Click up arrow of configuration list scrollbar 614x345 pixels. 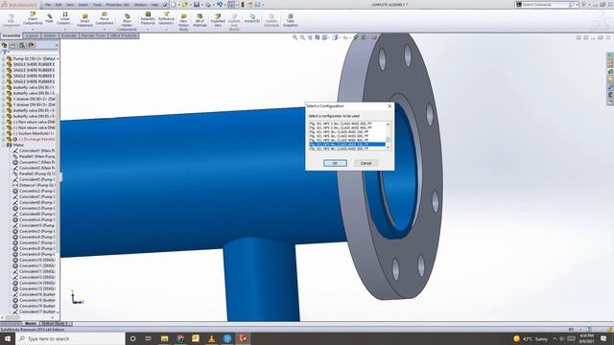point(388,124)
